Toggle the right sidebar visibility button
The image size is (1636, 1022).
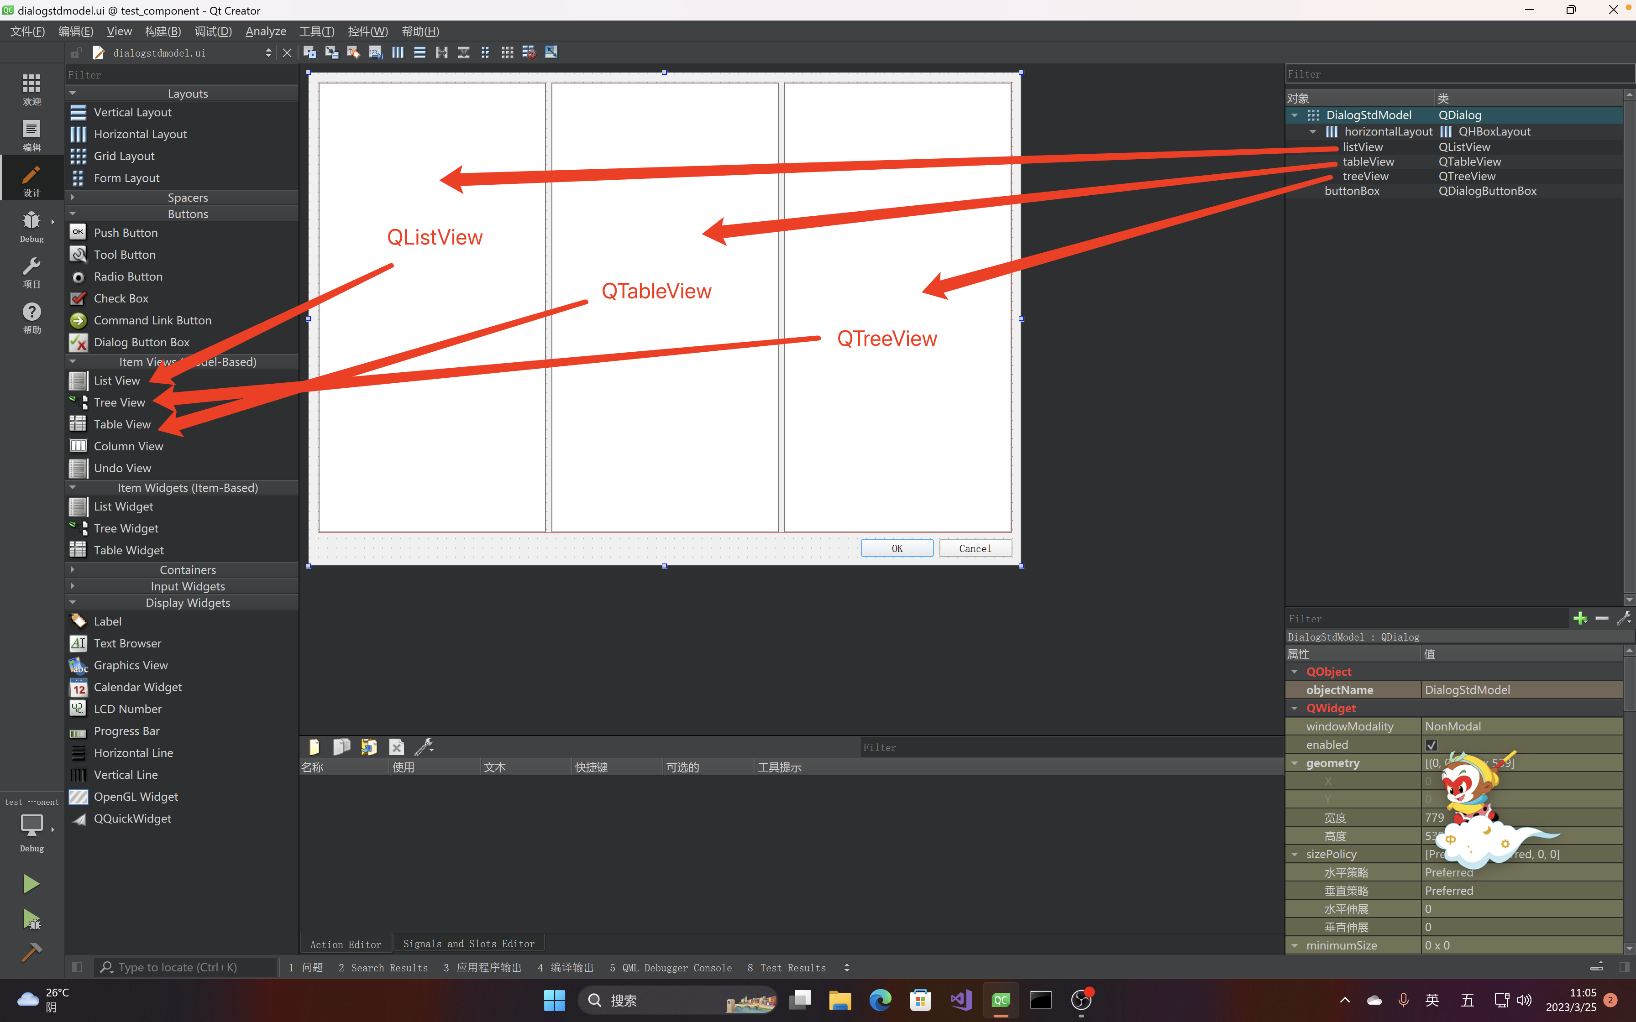coord(1624,967)
